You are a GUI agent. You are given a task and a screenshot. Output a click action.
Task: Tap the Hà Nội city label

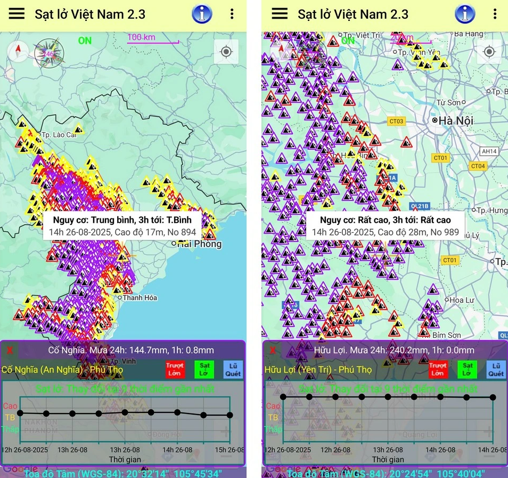[455, 120]
